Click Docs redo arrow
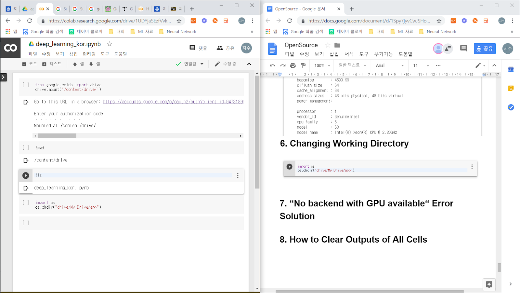The height and width of the screenshot is (293, 520). tap(283, 65)
